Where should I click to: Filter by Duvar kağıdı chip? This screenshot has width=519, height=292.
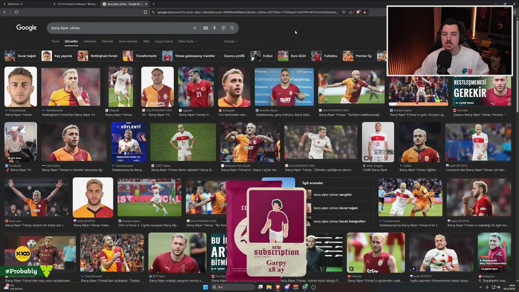[x=21, y=56]
